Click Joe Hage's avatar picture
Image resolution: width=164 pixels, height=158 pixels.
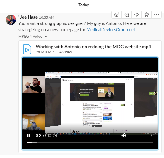coord(11,20)
